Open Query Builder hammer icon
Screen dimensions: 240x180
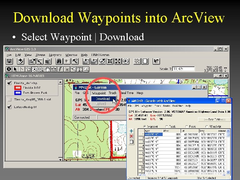(75, 61)
